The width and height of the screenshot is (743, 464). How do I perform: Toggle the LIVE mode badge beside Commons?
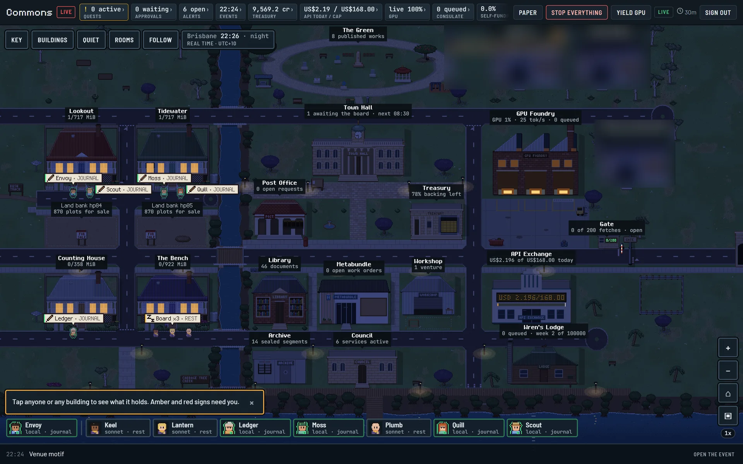point(66,12)
